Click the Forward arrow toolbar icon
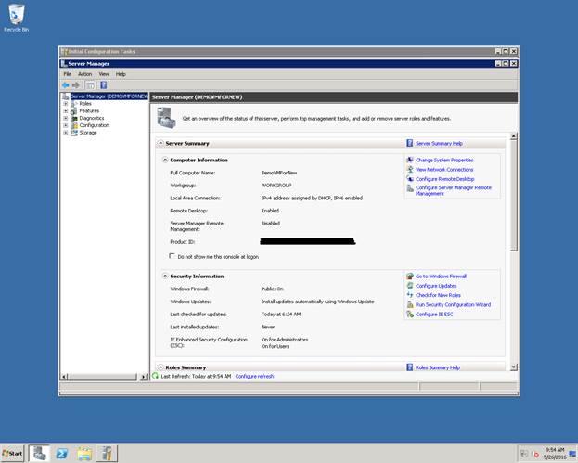The width and height of the screenshot is (578, 463). pos(76,85)
